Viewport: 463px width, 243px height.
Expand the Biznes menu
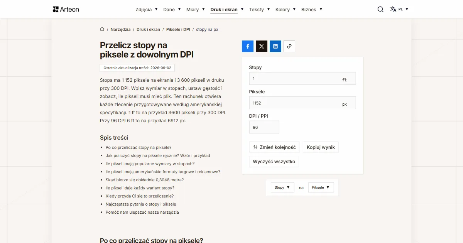[312, 9]
